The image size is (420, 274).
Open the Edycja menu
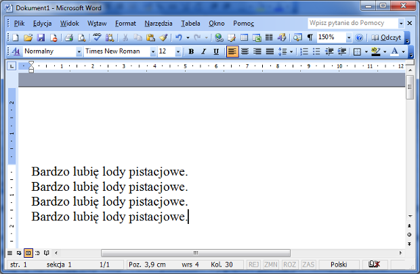point(42,24)
